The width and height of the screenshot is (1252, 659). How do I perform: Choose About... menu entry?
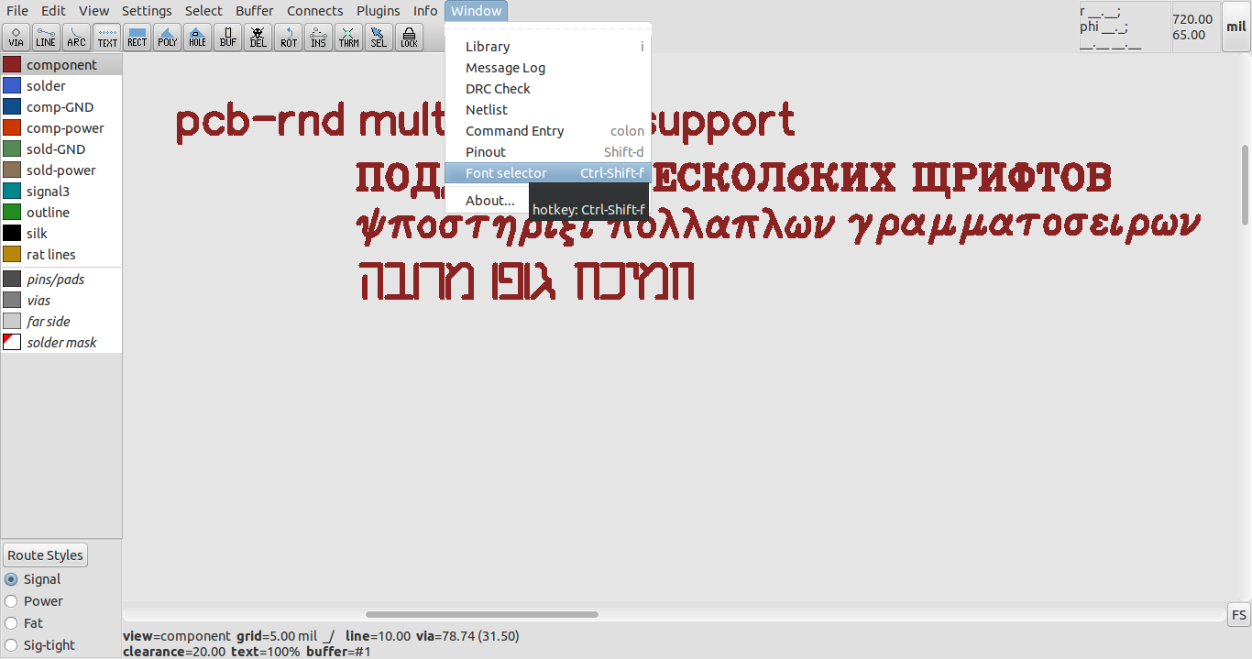click(489, 201)
